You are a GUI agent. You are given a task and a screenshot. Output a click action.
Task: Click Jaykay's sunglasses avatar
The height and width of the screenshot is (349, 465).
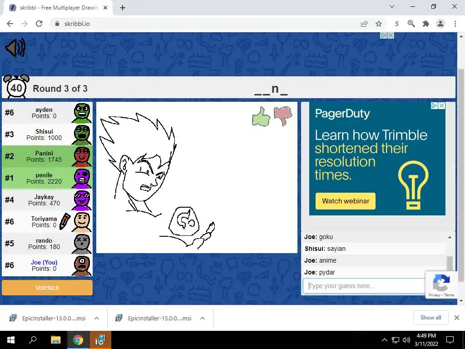pos(82,200)
